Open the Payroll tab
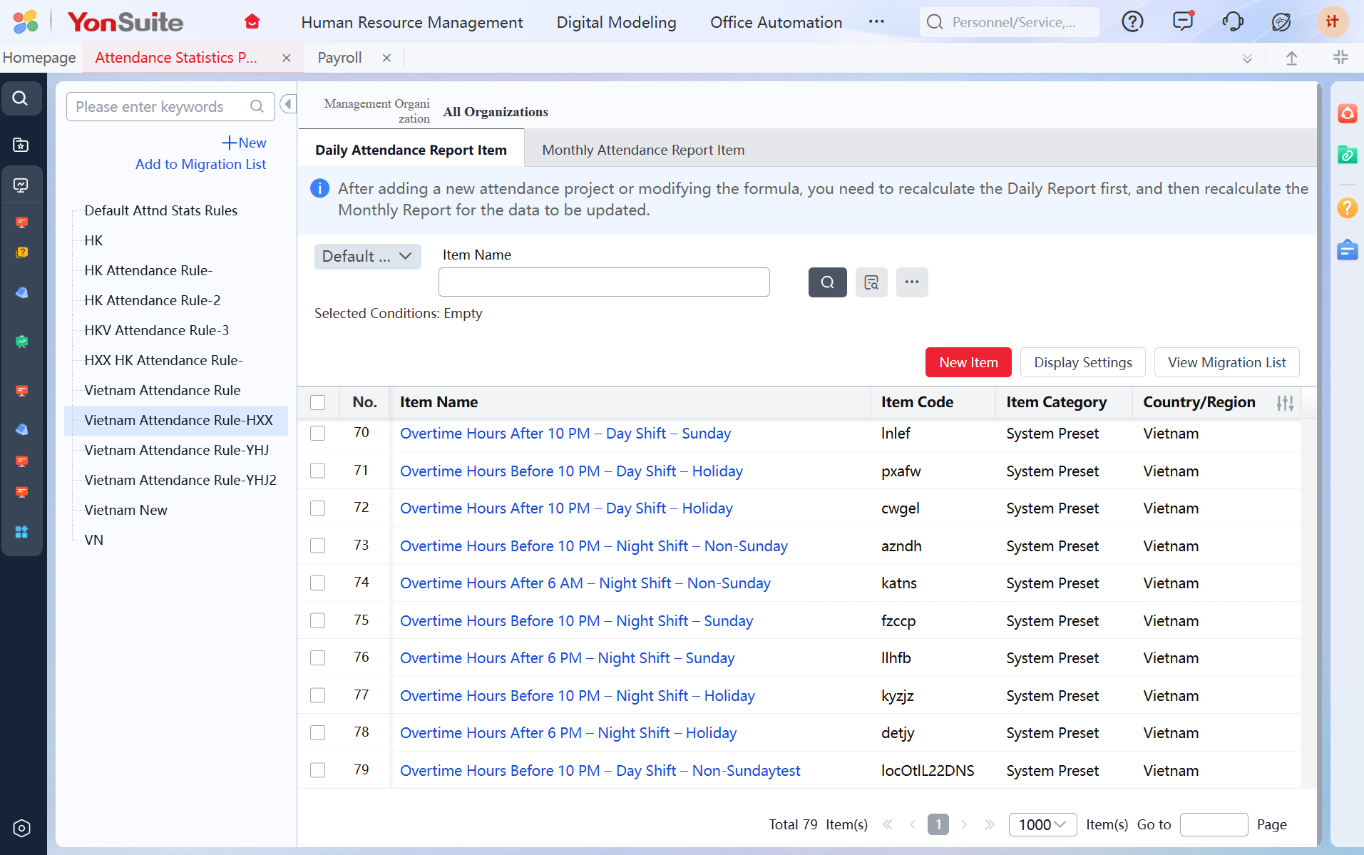This screenshot has height=855, width=1364. coord(339,58)
